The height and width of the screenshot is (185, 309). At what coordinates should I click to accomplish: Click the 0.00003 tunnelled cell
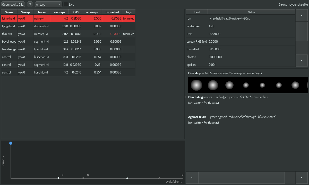(x=112, y=49)
